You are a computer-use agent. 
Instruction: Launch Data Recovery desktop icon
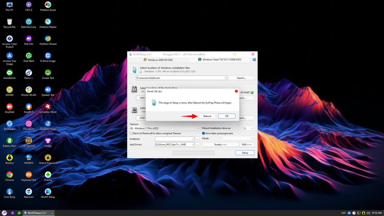pyautogui.click(x=28, y=23)
